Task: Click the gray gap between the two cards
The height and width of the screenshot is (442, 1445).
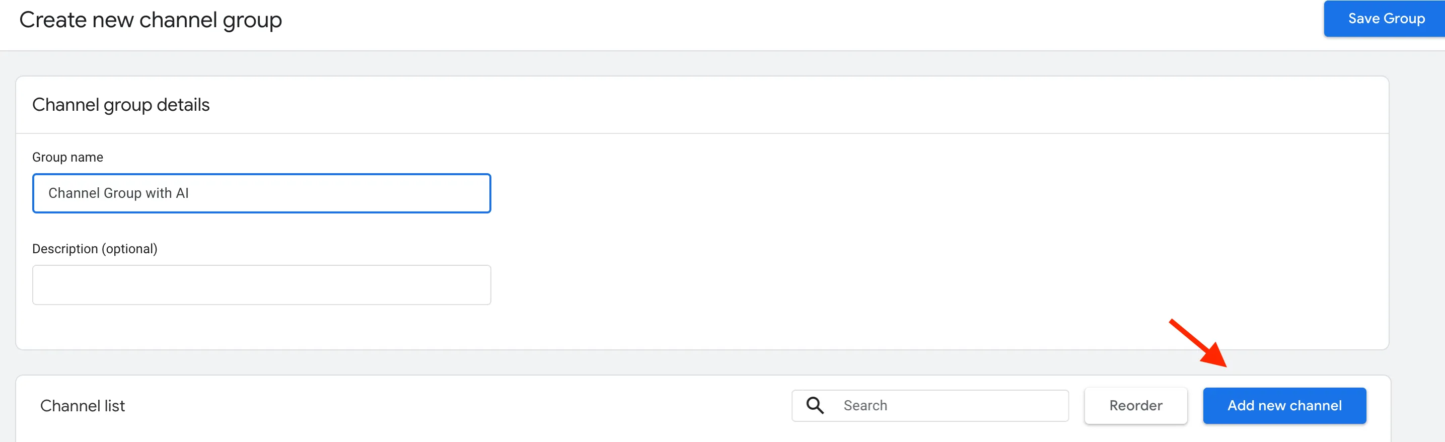Action: coord(702,362)
